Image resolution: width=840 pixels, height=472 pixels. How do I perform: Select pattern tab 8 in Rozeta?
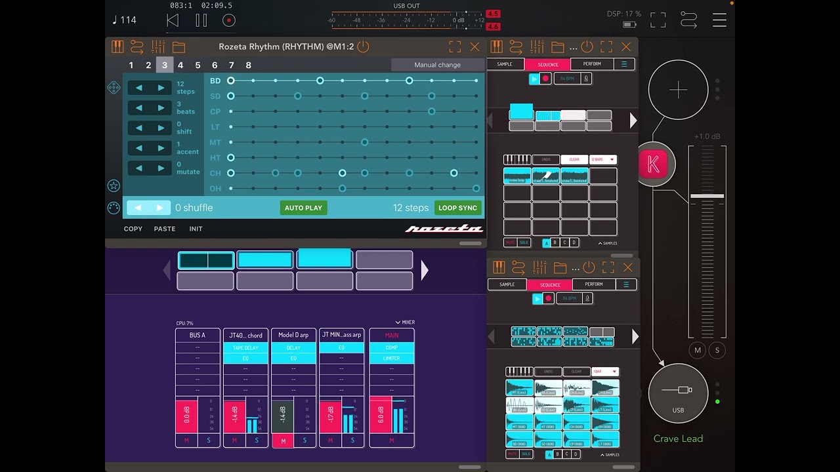click(248, 65)
